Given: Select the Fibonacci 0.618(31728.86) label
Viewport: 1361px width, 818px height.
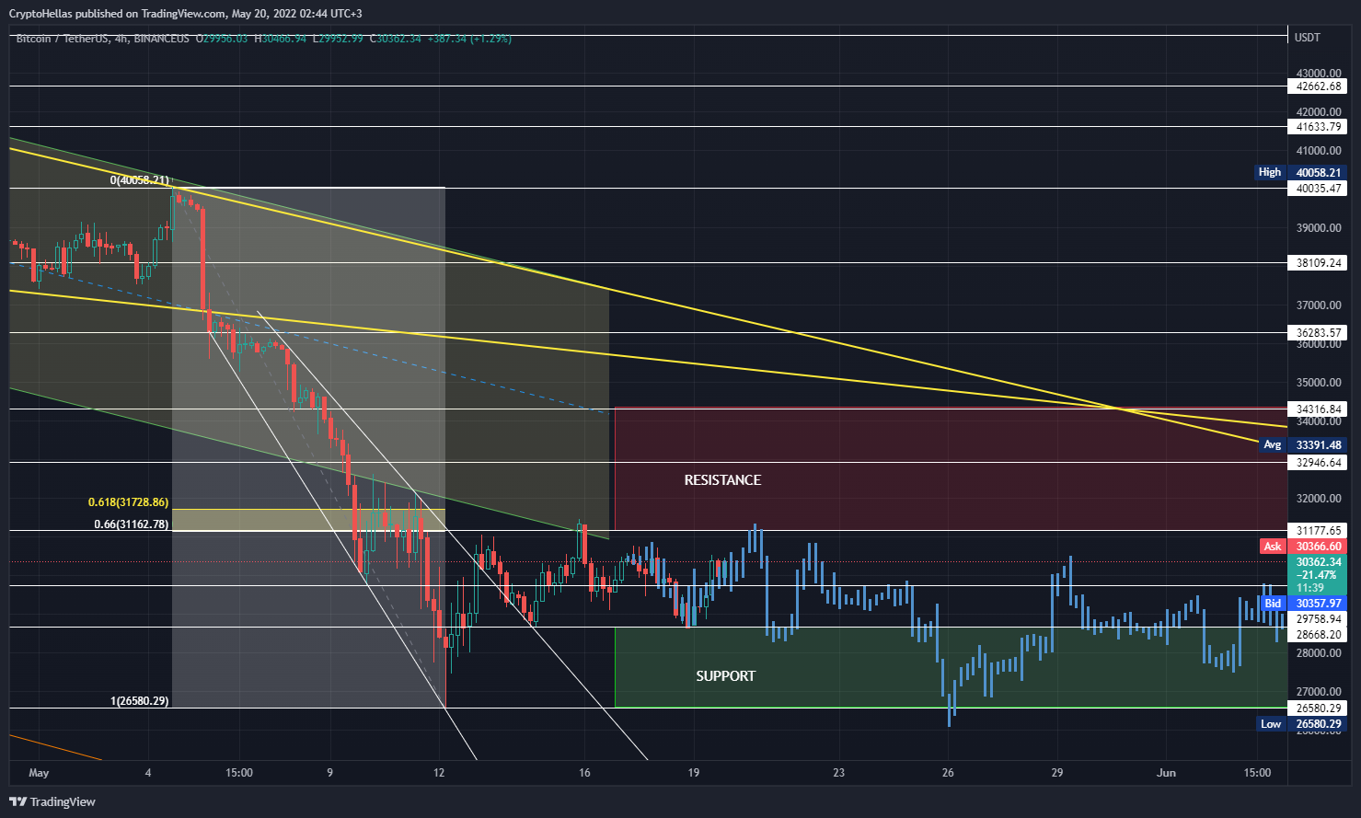Looking at the screenshot, I should (128, 502).
